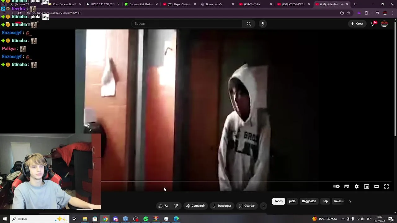This screenshot has width=397, height=223.
Task: Open File Explorer from the taskbar
Action: point(85,219)
